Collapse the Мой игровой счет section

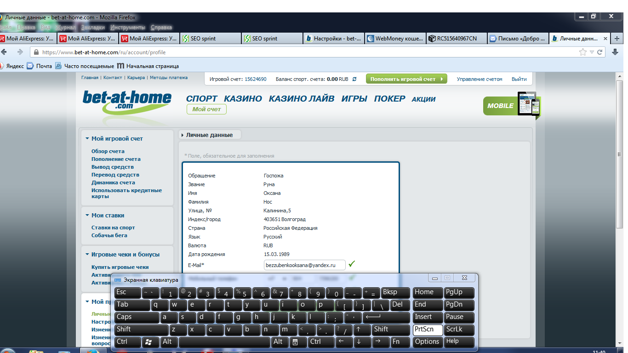[87, 138]
